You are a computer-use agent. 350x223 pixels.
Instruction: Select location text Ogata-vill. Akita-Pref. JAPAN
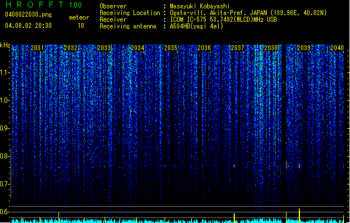[218, 13]
